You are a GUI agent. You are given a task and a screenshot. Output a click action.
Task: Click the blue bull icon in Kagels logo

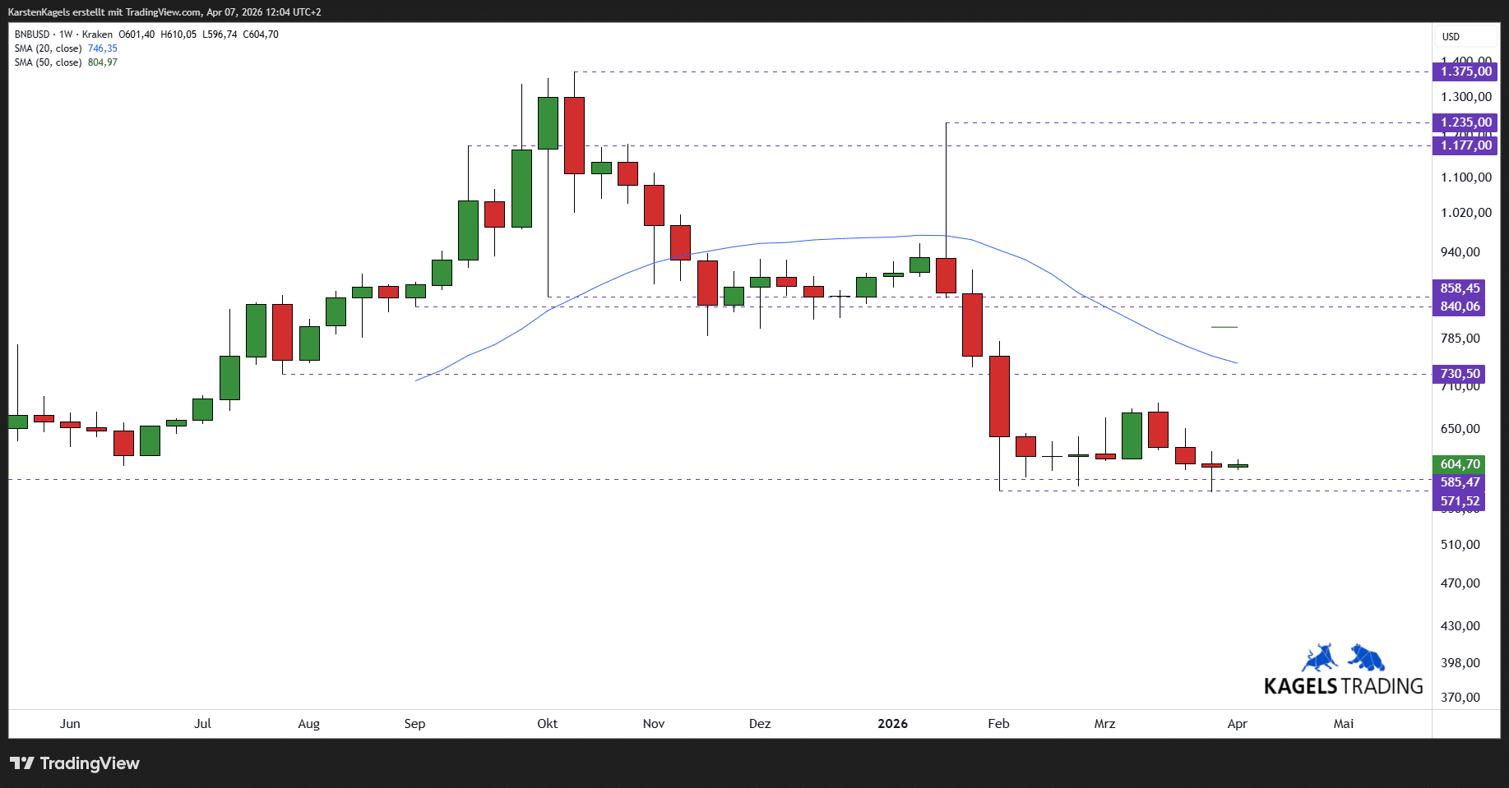pyautogui.click(x=1319, y=658)
